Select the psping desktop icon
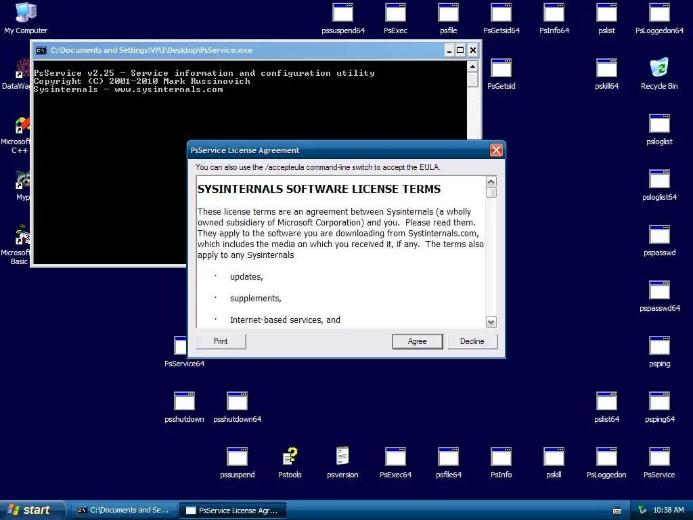Screen dimensions: 693x520 659,352
